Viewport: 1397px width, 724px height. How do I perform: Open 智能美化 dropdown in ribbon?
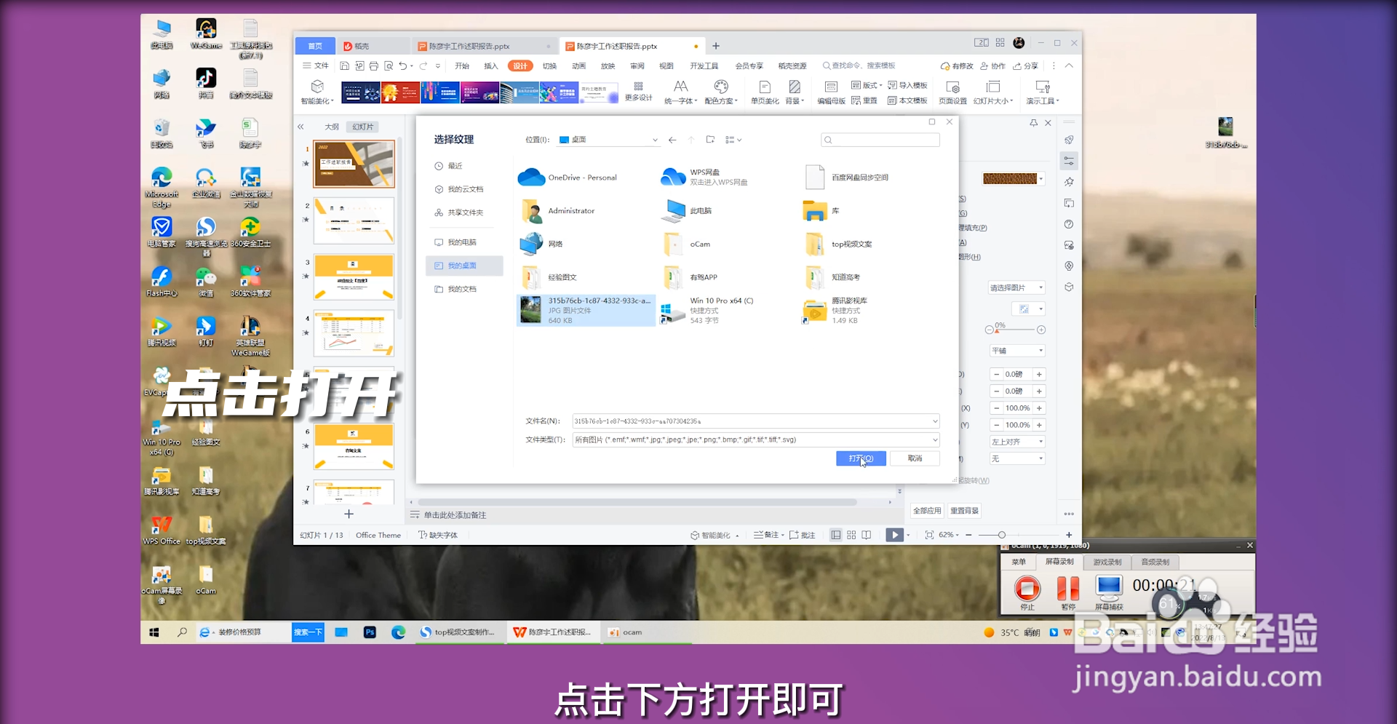click(x=317, y=92)
